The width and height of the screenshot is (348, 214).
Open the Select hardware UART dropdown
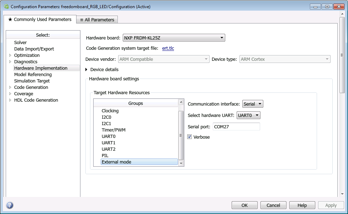click(257, 115)
